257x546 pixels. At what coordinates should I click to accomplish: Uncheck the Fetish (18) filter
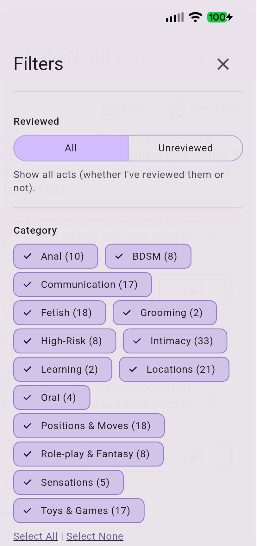click(60, 313)
